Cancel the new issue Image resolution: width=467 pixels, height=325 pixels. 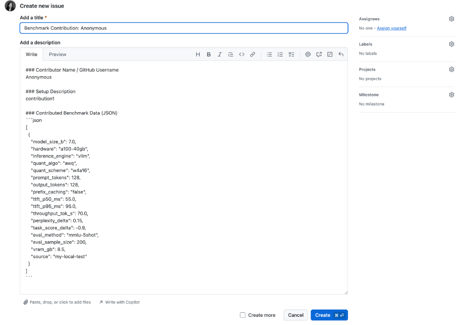tap(296, 315)
